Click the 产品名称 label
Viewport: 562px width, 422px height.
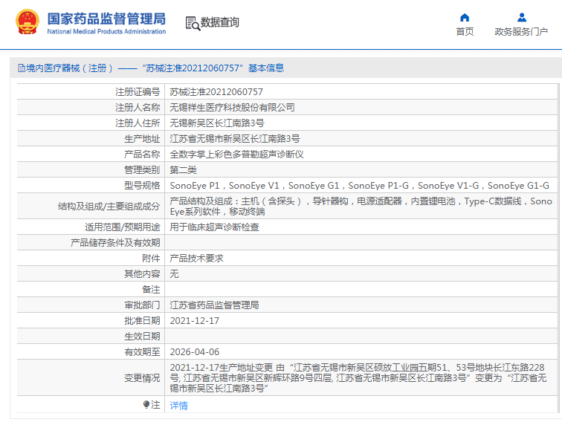pos(142,155)
